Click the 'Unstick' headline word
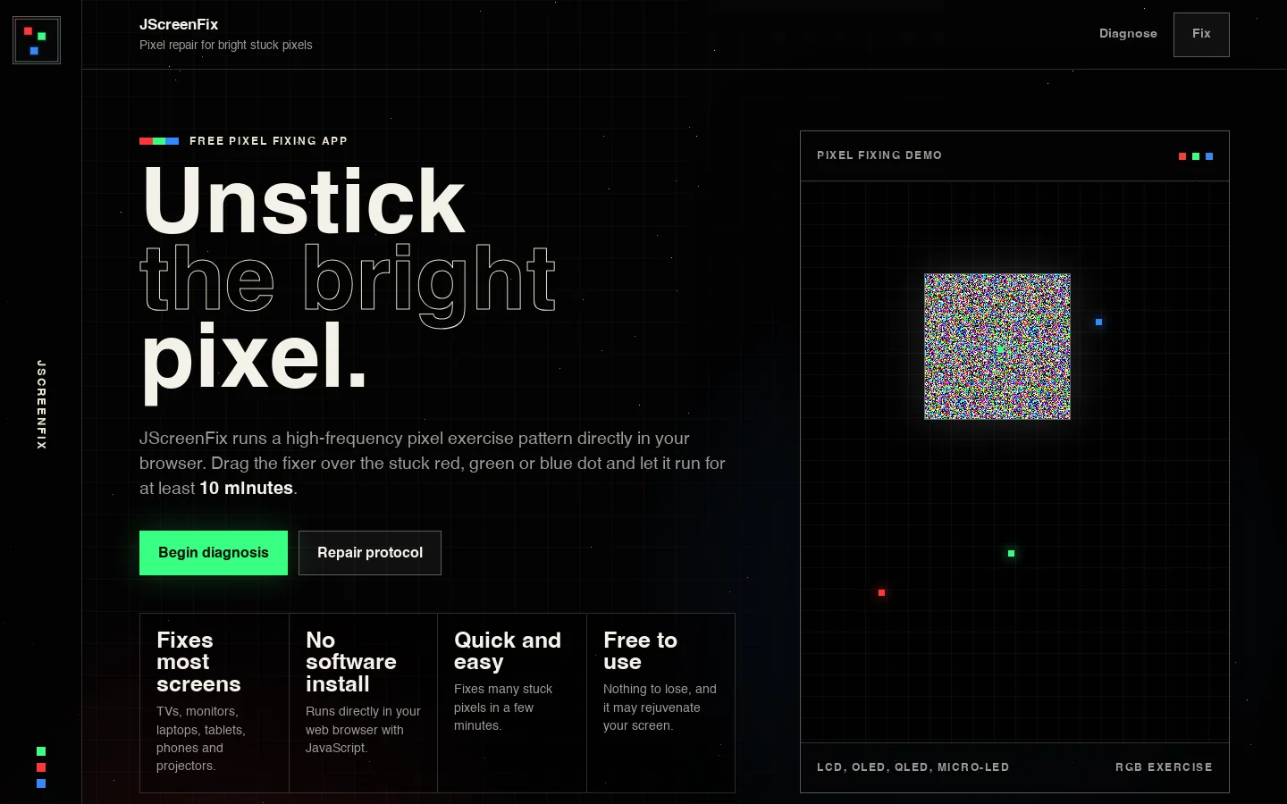The width and height of the screenshot is (1287, 804). (304, 202)
